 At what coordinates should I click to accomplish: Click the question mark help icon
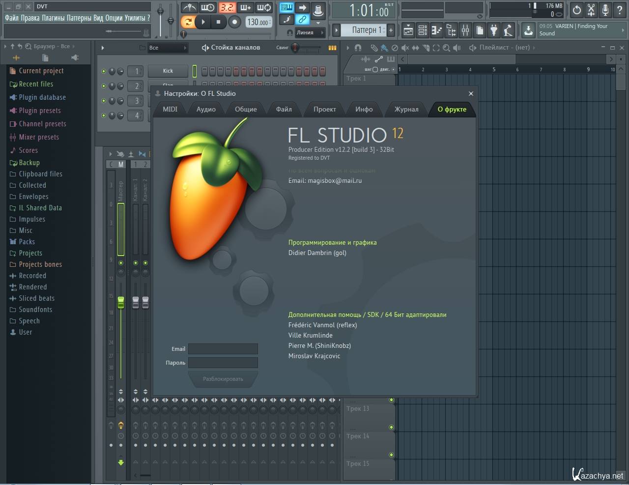[x=620, y=9]
